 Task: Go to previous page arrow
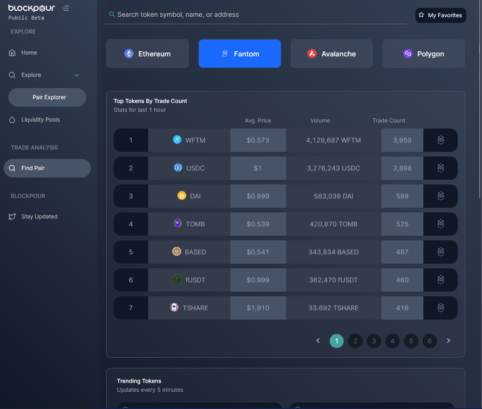pyautogui.click(x=318, y=341)
